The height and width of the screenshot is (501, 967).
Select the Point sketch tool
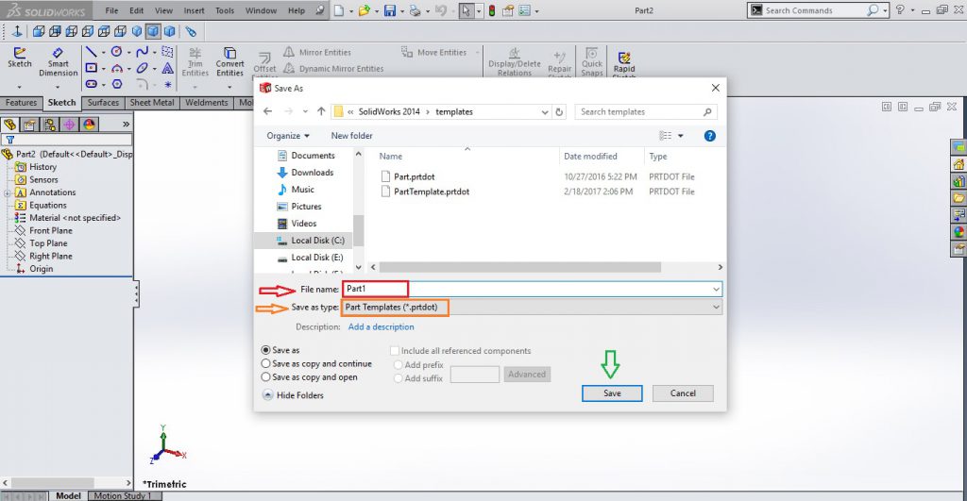[168, 84]
